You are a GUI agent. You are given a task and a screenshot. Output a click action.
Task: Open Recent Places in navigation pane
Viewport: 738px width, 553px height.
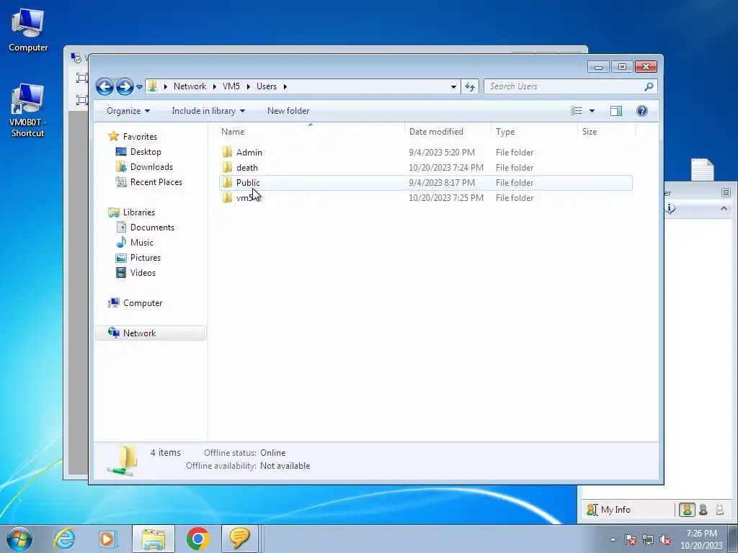(x=156, y=182)
